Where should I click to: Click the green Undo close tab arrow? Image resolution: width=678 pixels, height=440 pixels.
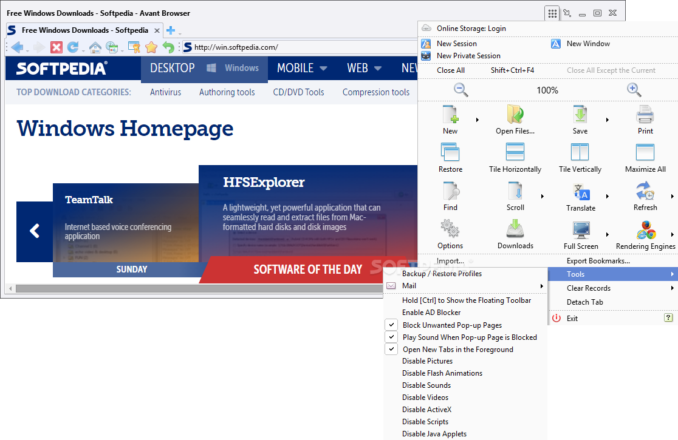click(x=168, y=47)
